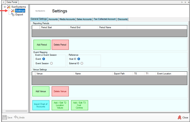Image resolution: width=190 pixels, height=122 pixels.
Task: Click the SunSystems logo in header
Action: click(41, 11)
